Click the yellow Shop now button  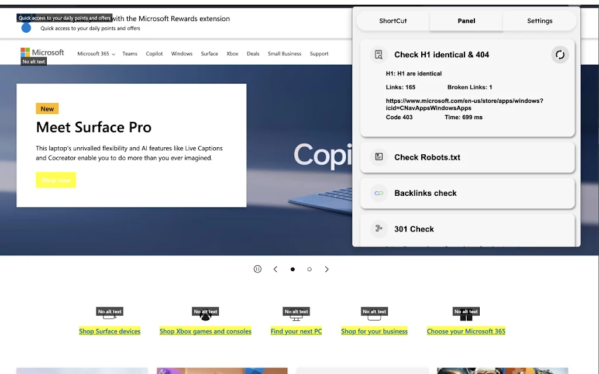(x=56, y=180)
